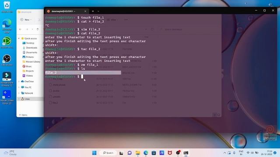Expand This PC in navigation pane
This screenshot has width=280, height=157.
19,87
